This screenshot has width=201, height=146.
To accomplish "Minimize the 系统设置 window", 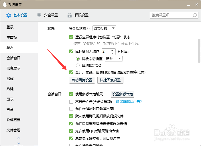I will [x=188, y=5].
